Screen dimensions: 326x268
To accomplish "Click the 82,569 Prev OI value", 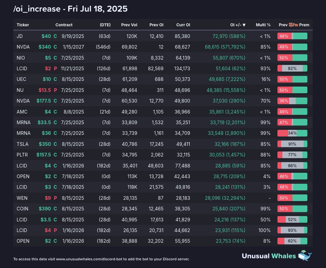I will [156, 69].
